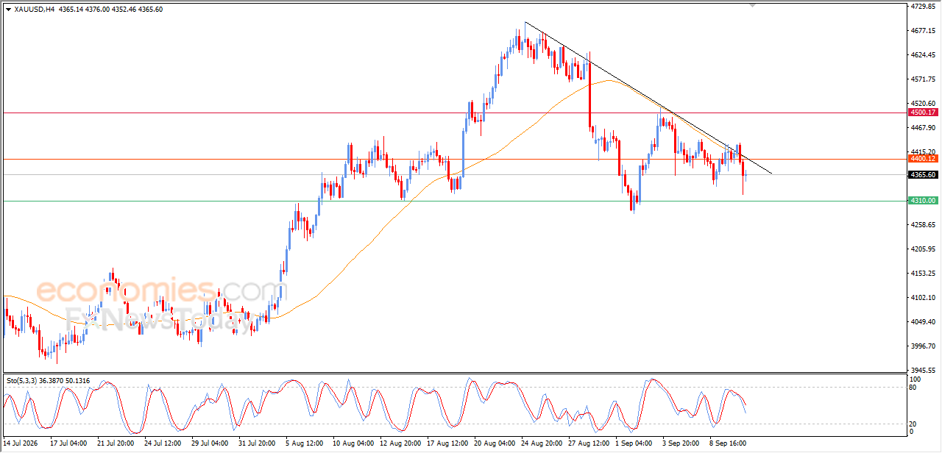Click the 21 Jul 20:00 time label
The image size is (942, 453).
click(116, 443)
